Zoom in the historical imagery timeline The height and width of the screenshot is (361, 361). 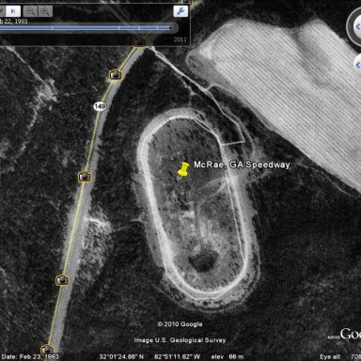tap(45, 11)
